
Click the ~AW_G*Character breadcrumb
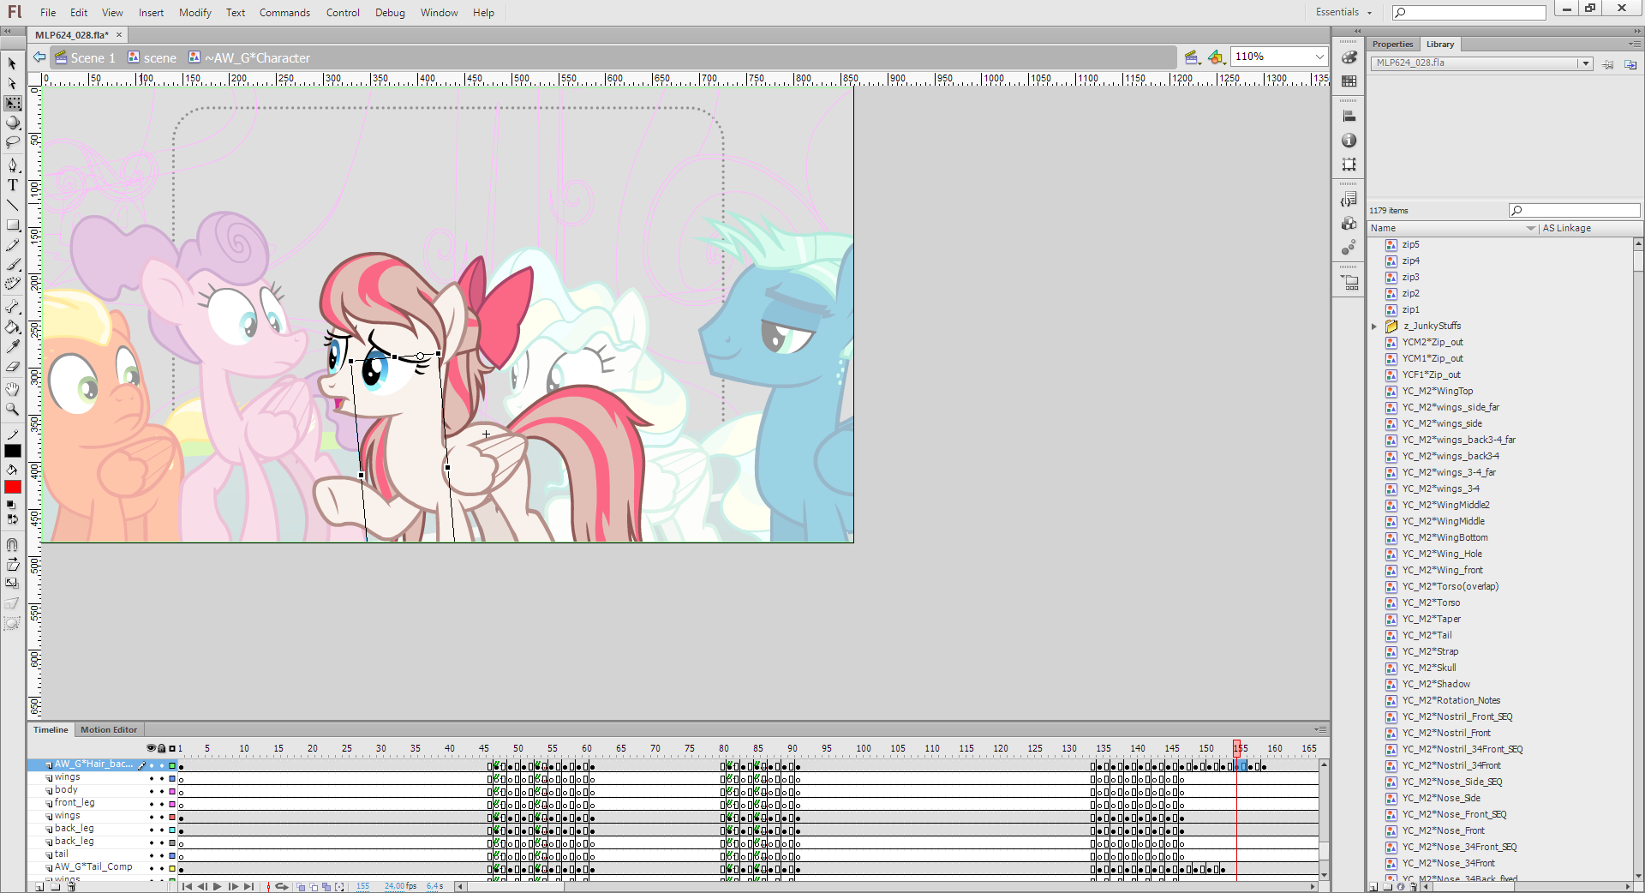[x=249, y=57]
